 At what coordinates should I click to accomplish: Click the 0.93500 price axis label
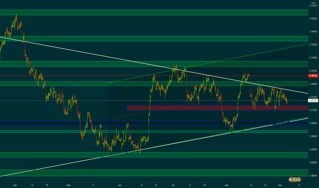tap(313, 44)
